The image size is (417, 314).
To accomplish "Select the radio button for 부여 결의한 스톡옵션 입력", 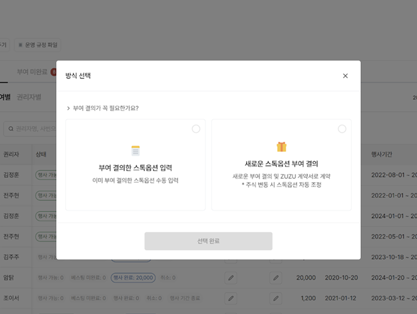I will click(x=196, y=129).
